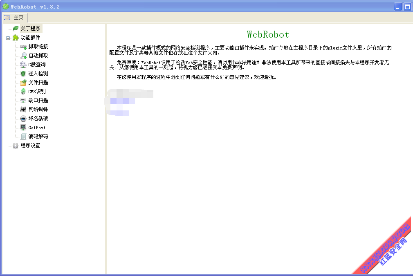413x276 pixels.
Task: Click the magnifier icon beside 自动抓取
Action: point(23,56)
